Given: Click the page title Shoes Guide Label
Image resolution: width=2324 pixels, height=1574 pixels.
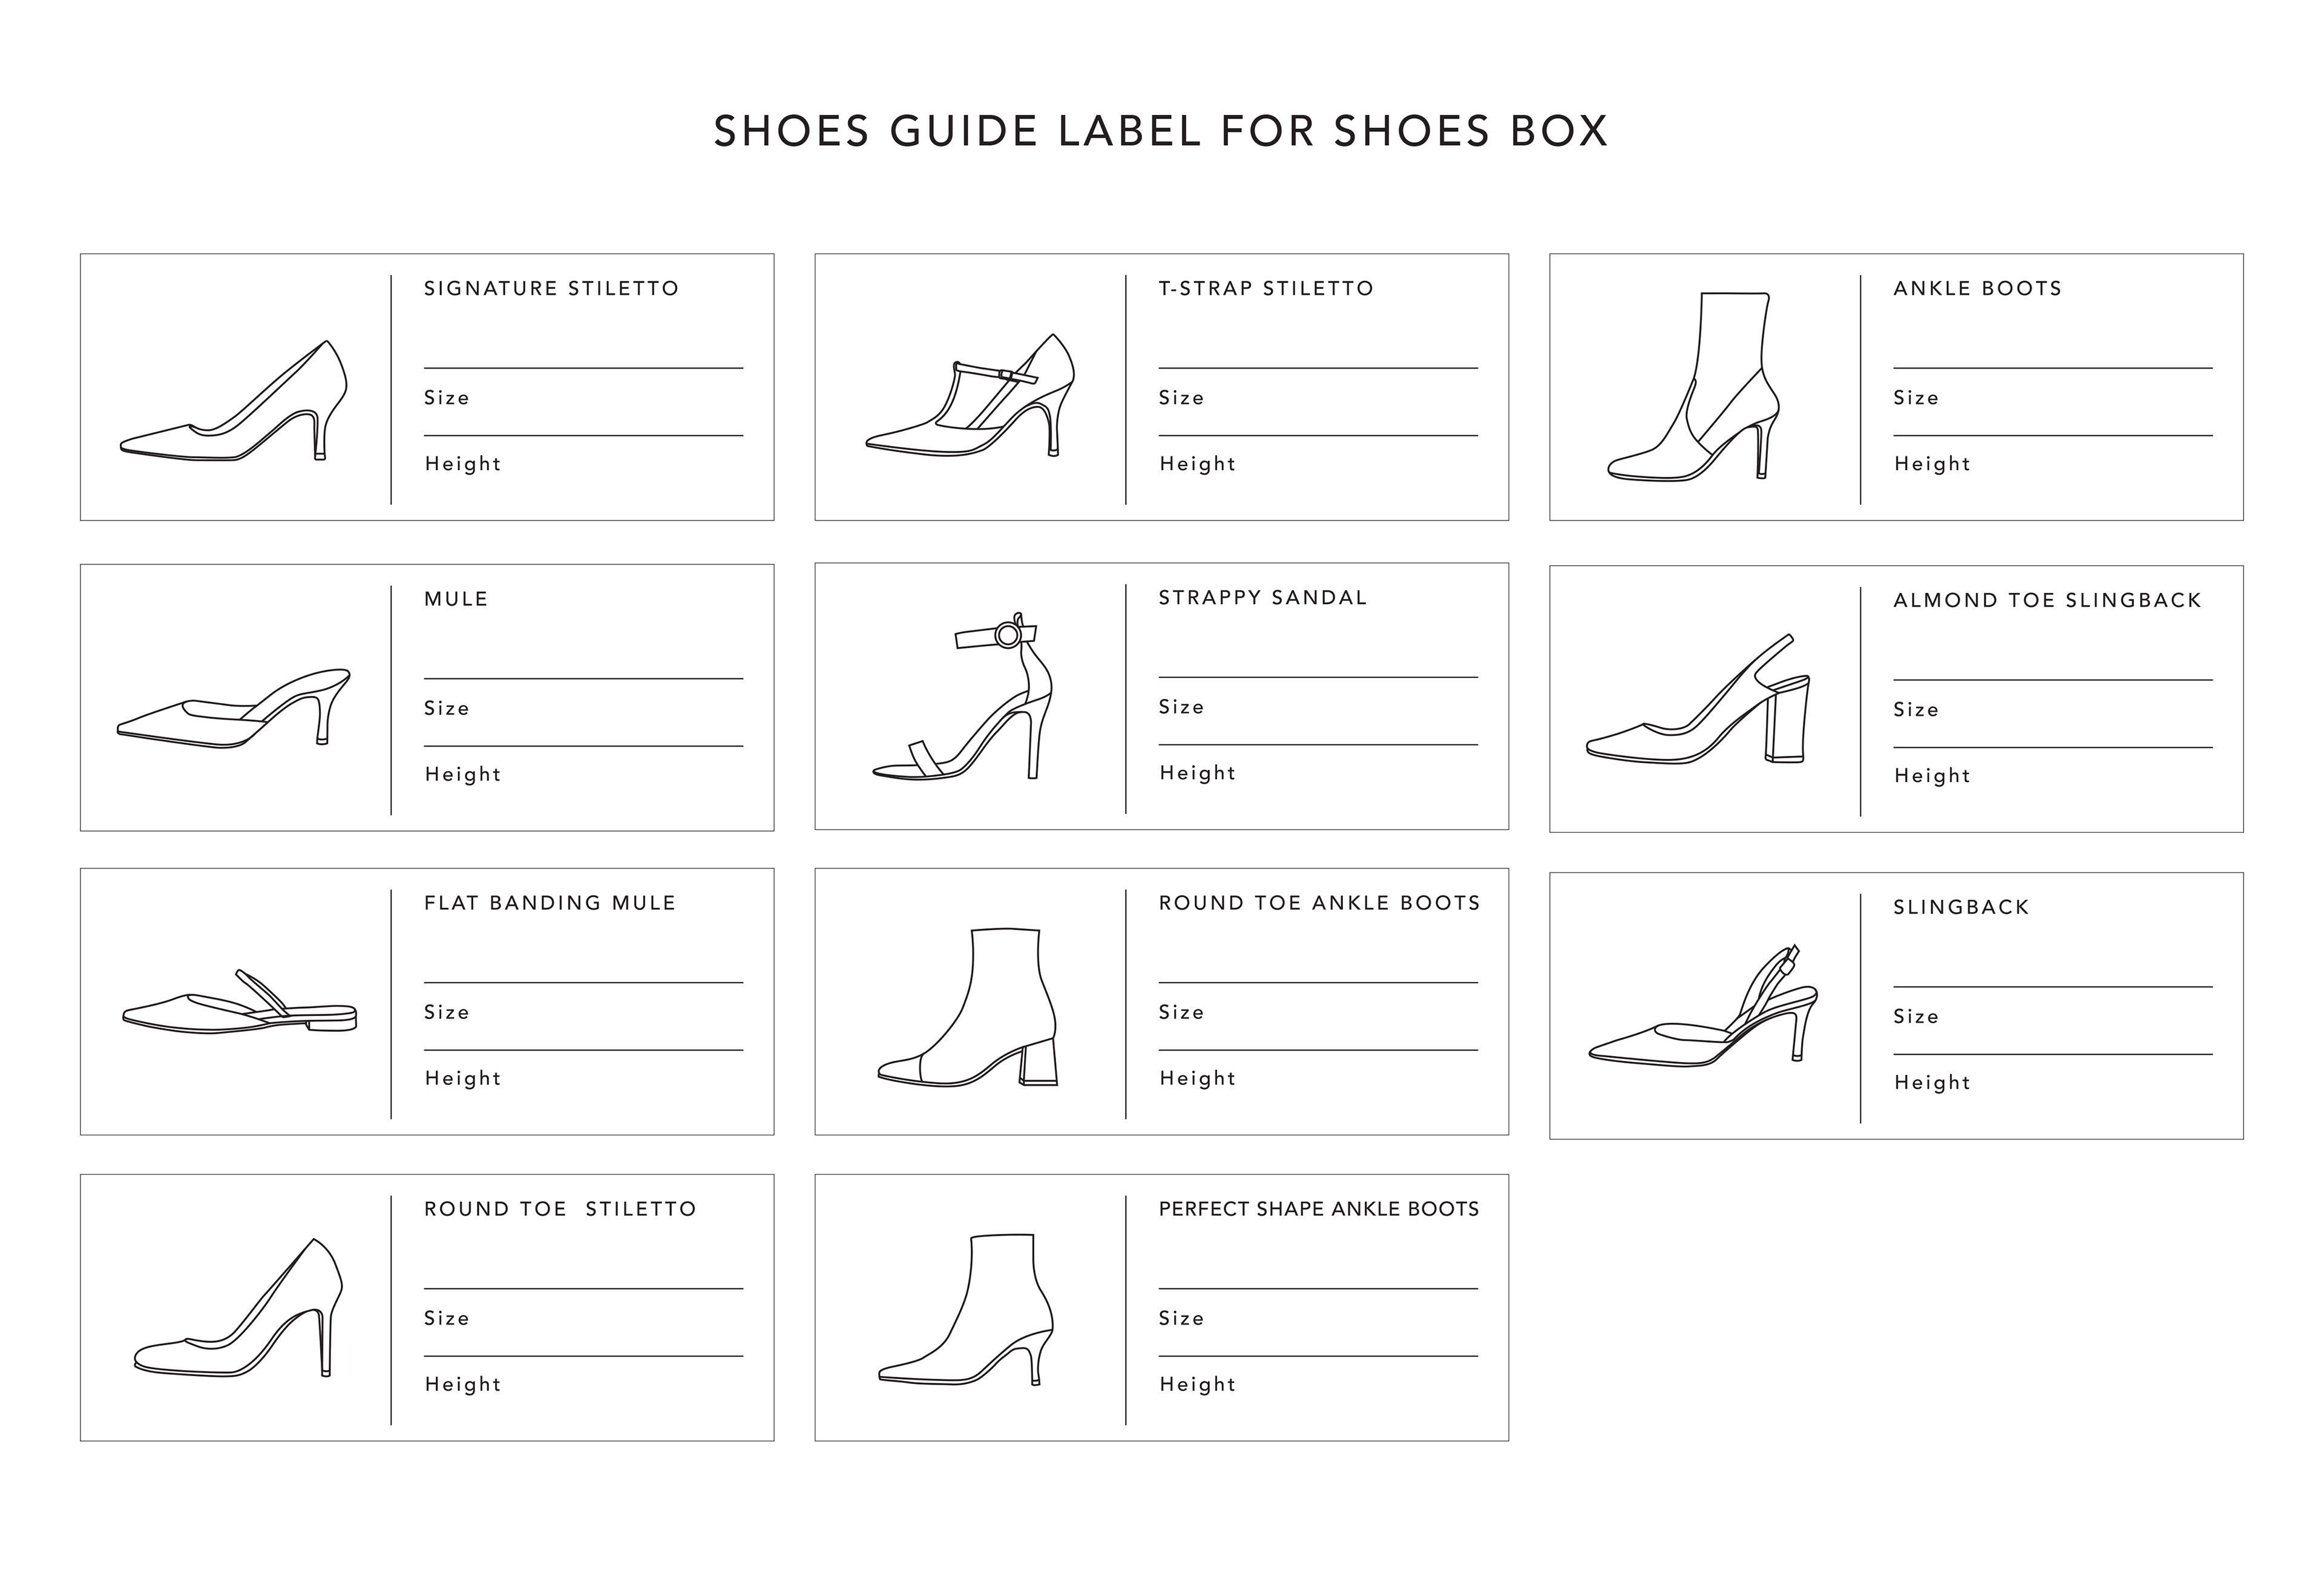Looking at the screenshot, I should (1160, 131).
